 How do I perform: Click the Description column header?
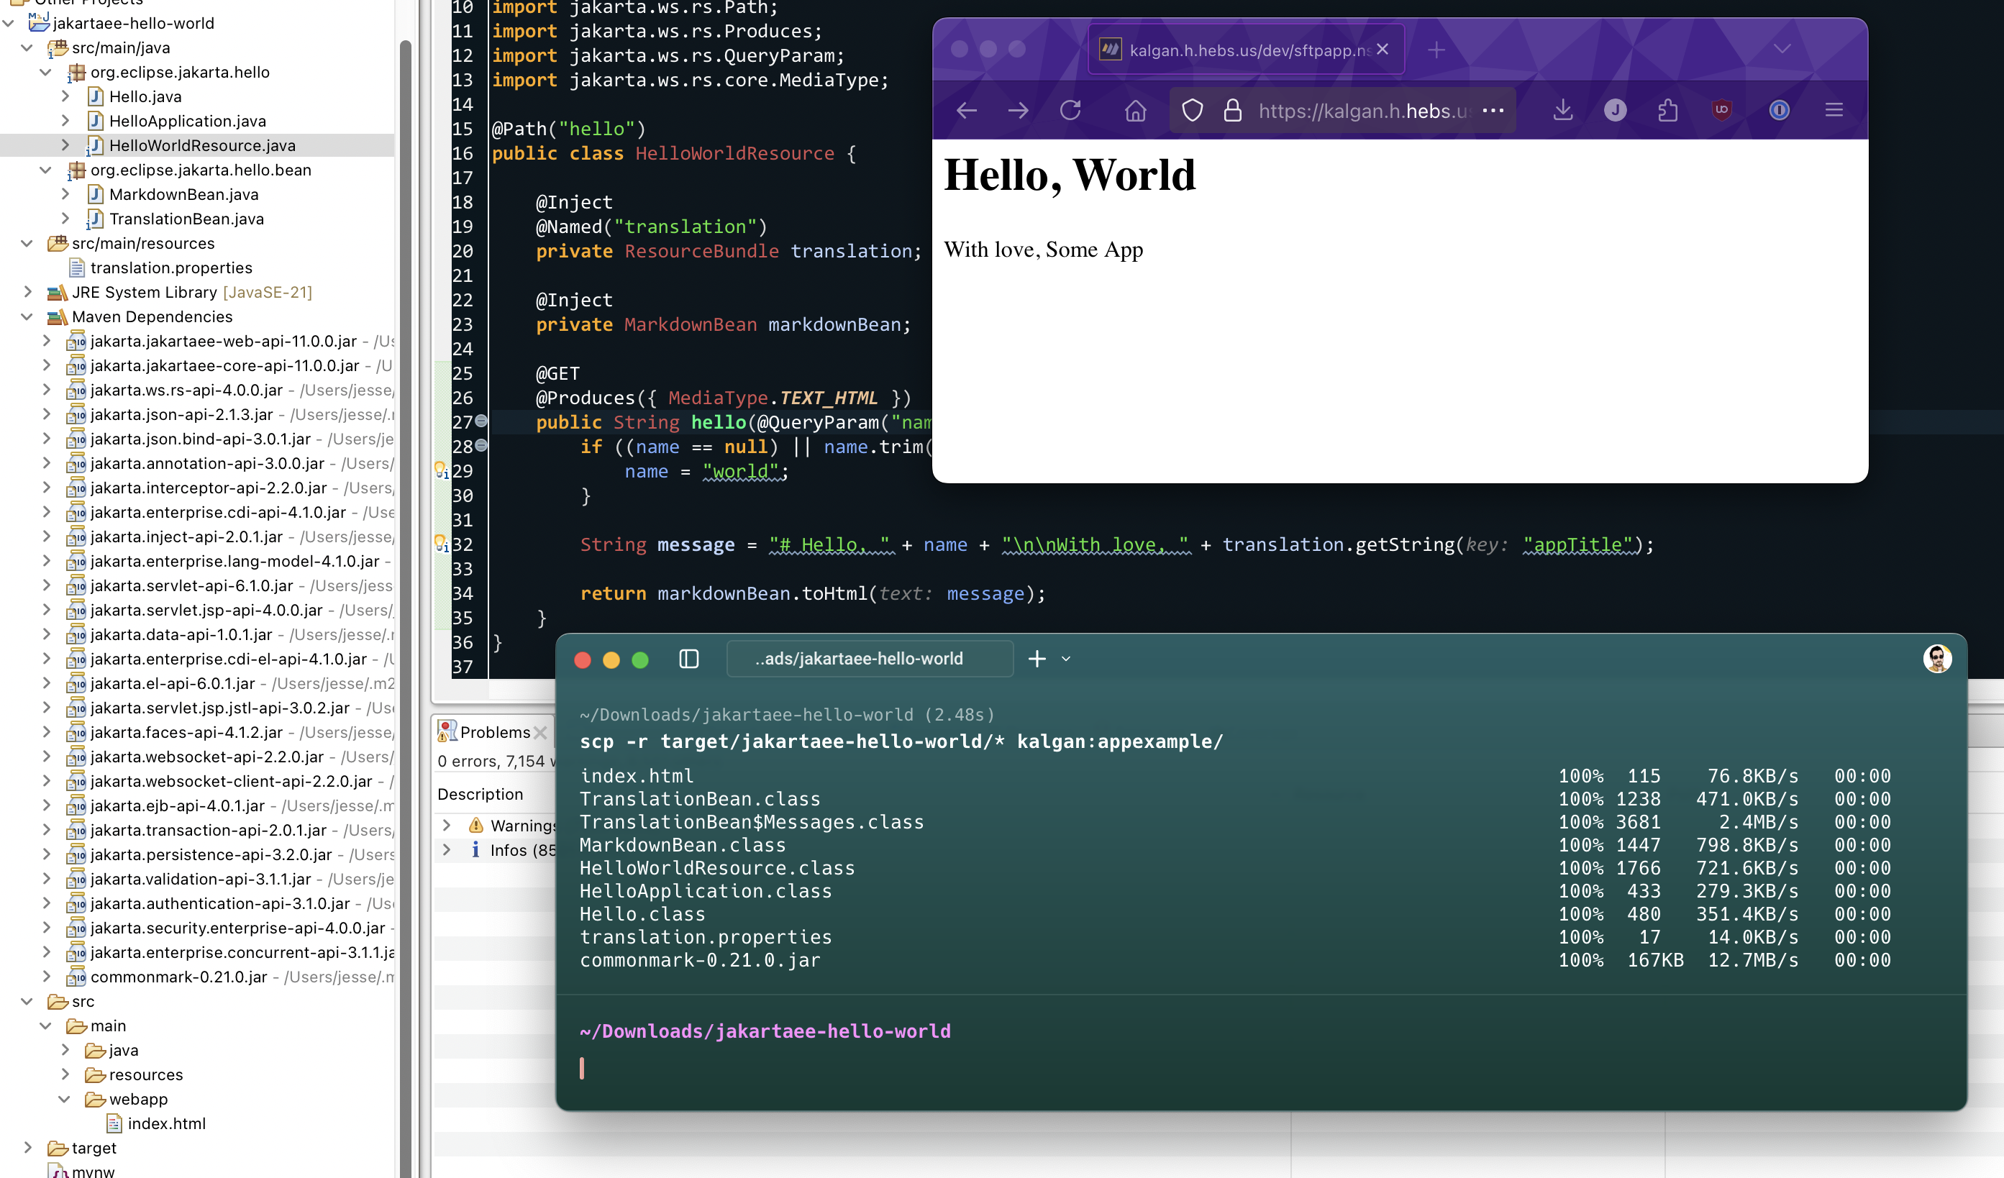(x=480, y=794)
